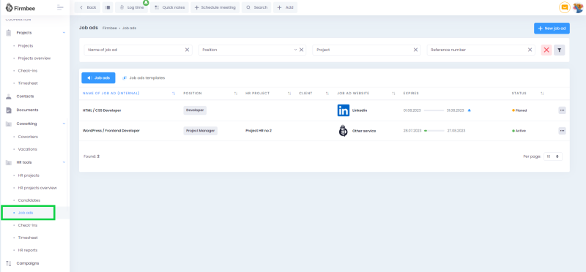This screenshot has width=586, height=272.
Task: Sort by Job ad website column arrows
Action: point(393,94)
